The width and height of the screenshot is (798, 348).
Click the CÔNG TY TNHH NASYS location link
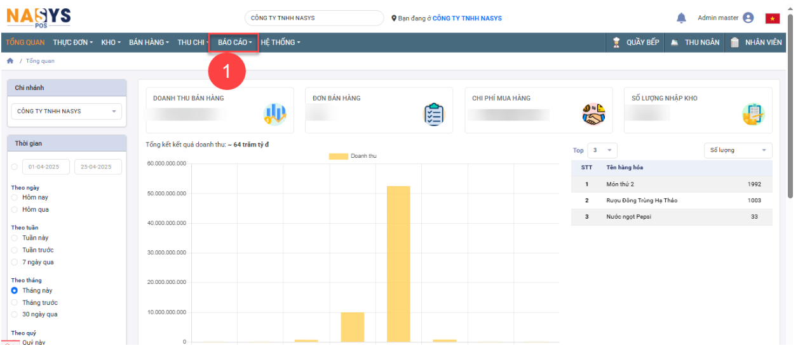(x=467, y=18)
